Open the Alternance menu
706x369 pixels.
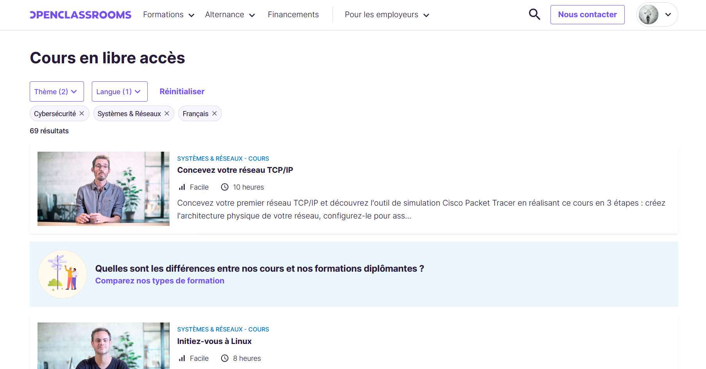click(230, 14)
